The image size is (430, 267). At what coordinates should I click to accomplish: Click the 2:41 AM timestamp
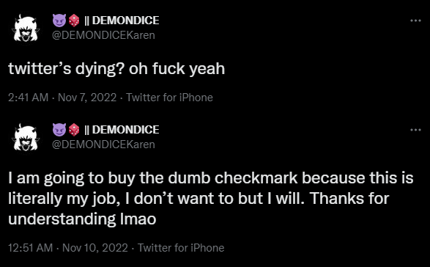[x=29, y=98]
